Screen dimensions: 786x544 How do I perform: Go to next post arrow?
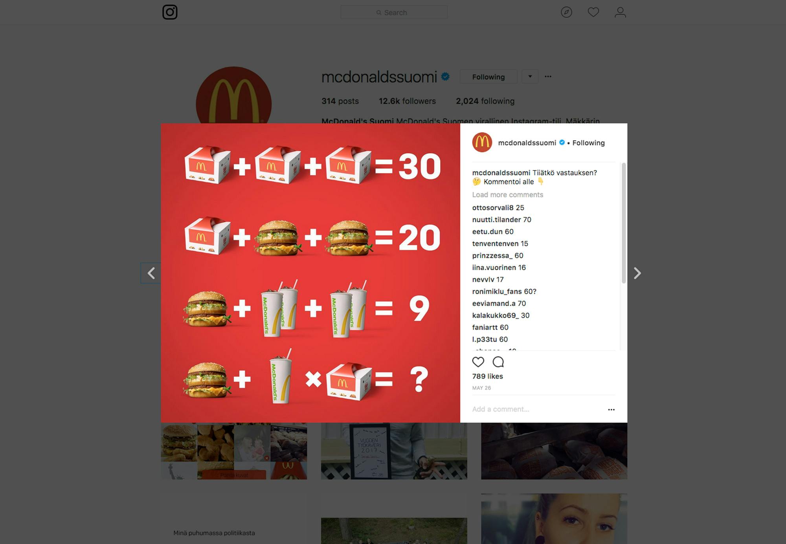point(637,273)
